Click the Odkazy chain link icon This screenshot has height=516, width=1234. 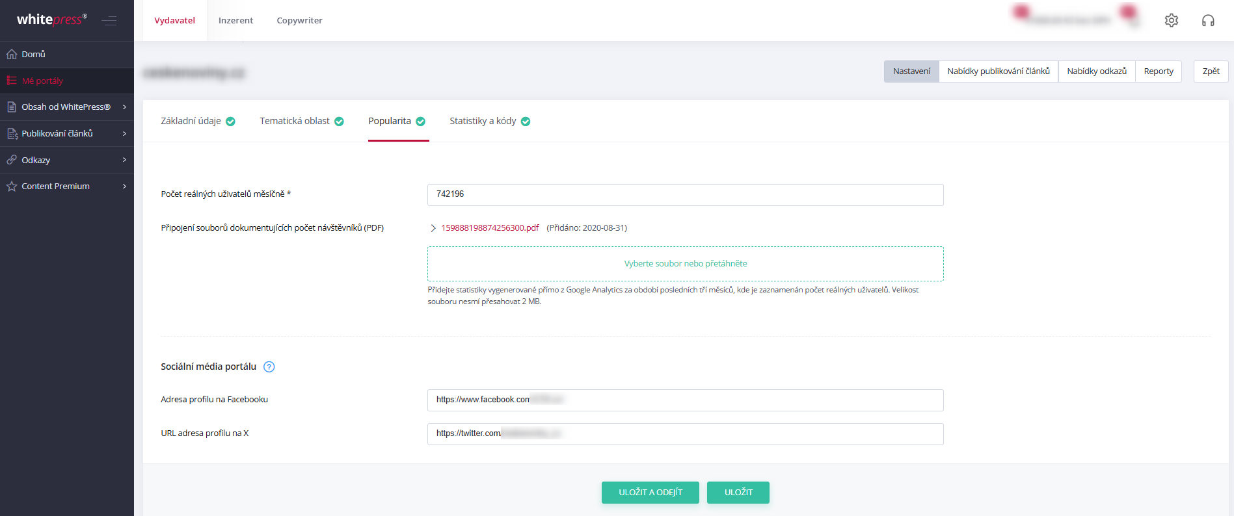coord(12,160)
